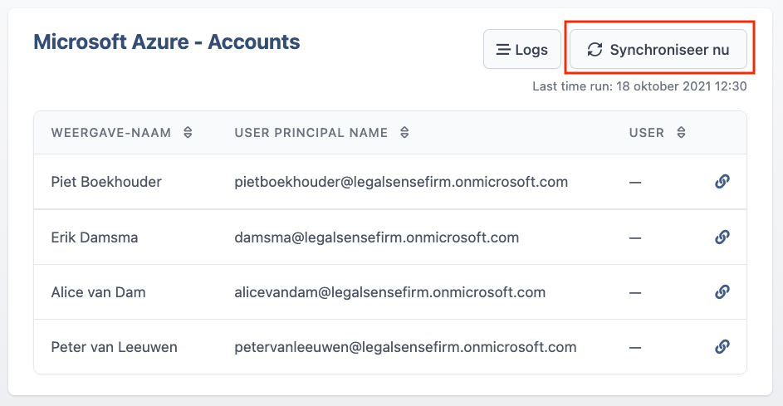
Task: Click the User column header text
Action: click(x=647, y=132)
